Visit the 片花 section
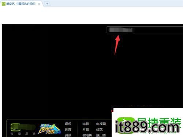The image size is (183, 137). point(86,129)
